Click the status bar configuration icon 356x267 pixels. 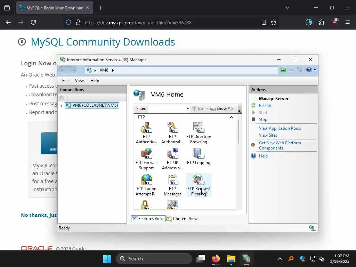(x=312, y=228)
